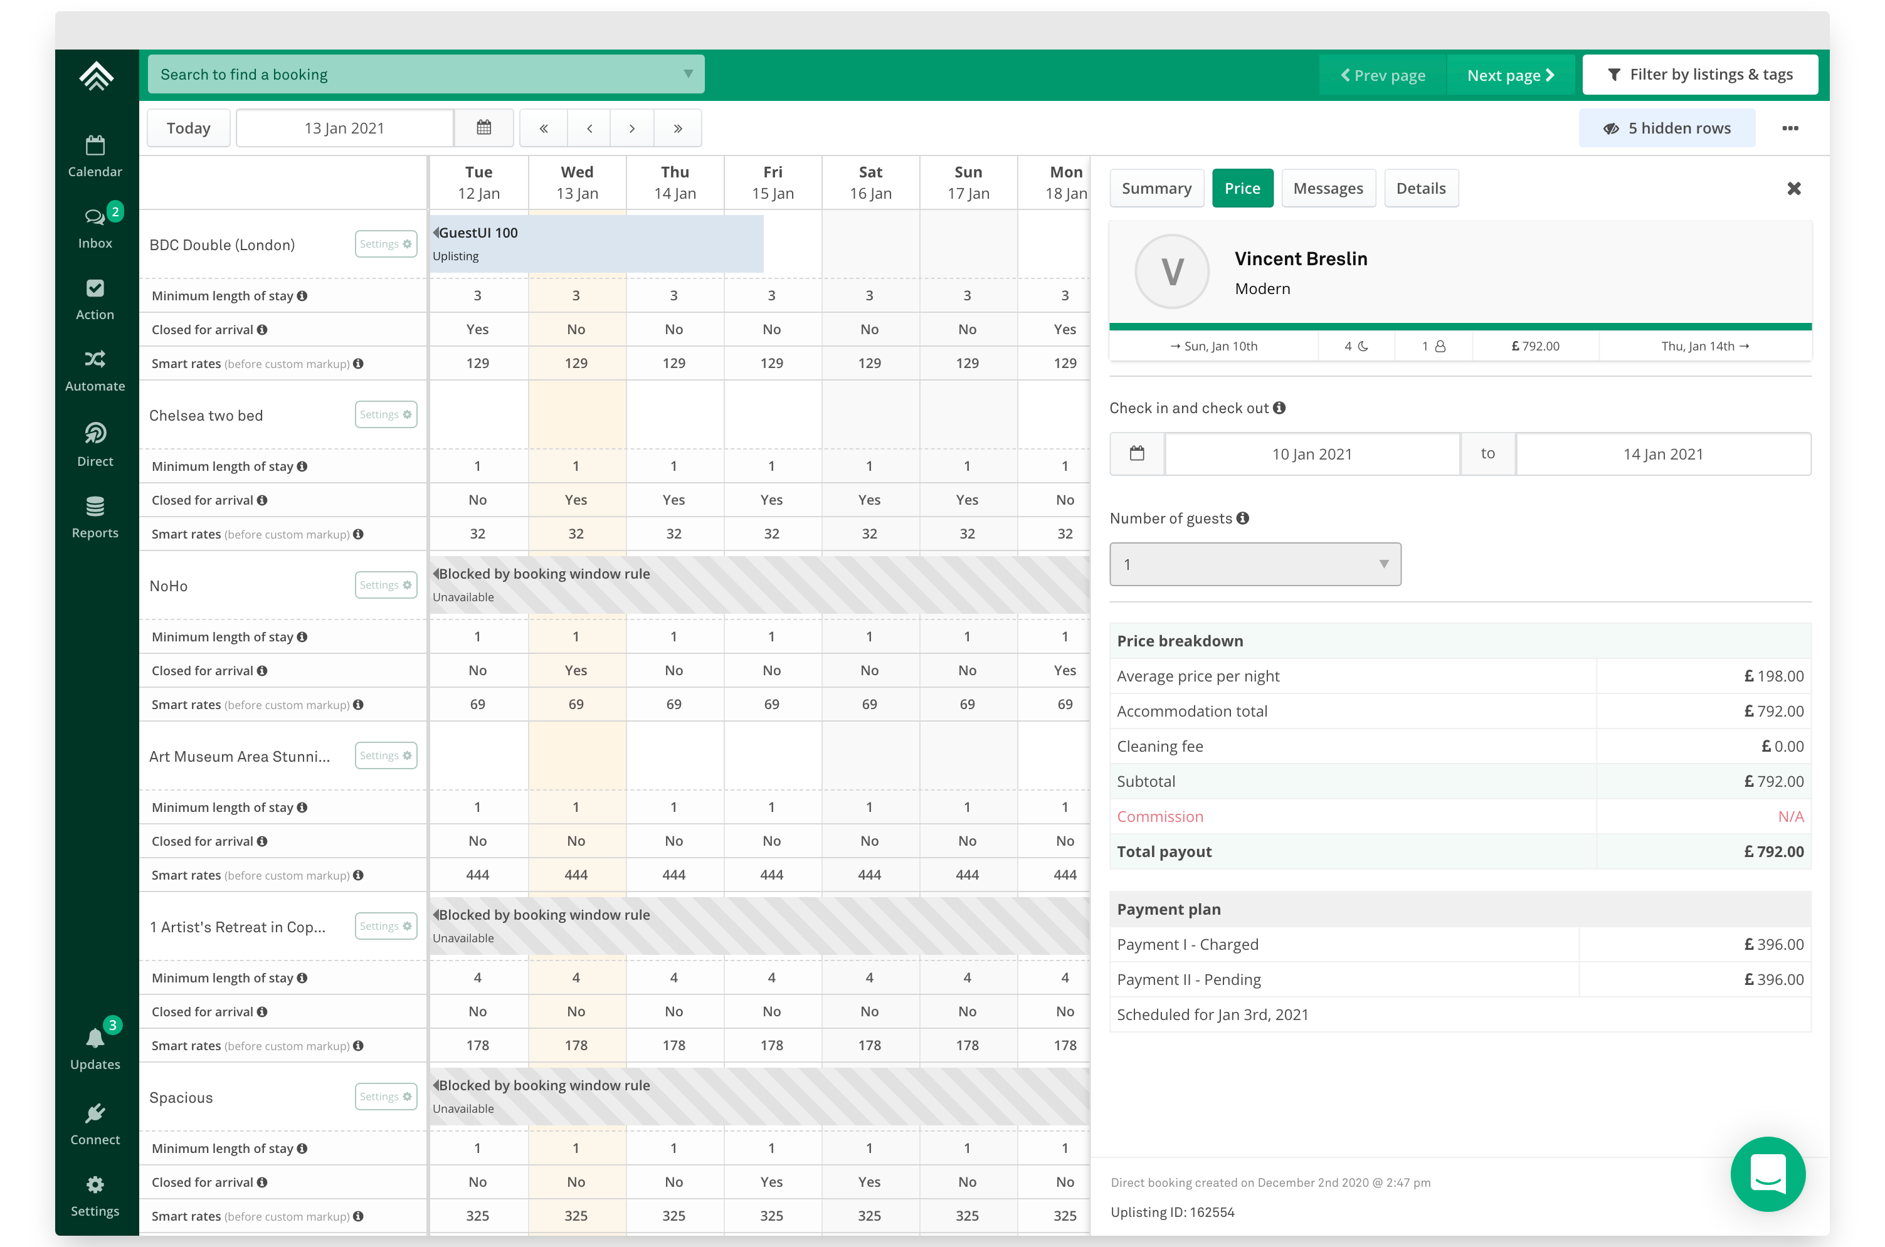1885x1247 pixels.
Task: Open the Reports section
Action: pyautogui.click(x=95, y=517)
